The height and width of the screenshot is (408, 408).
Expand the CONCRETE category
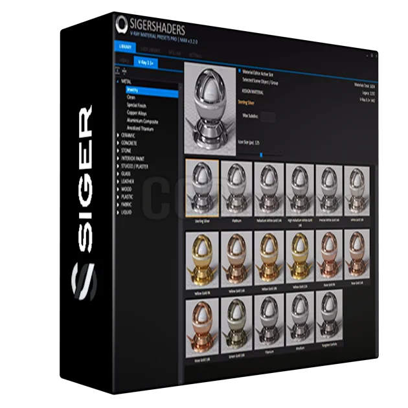point(118,143)
